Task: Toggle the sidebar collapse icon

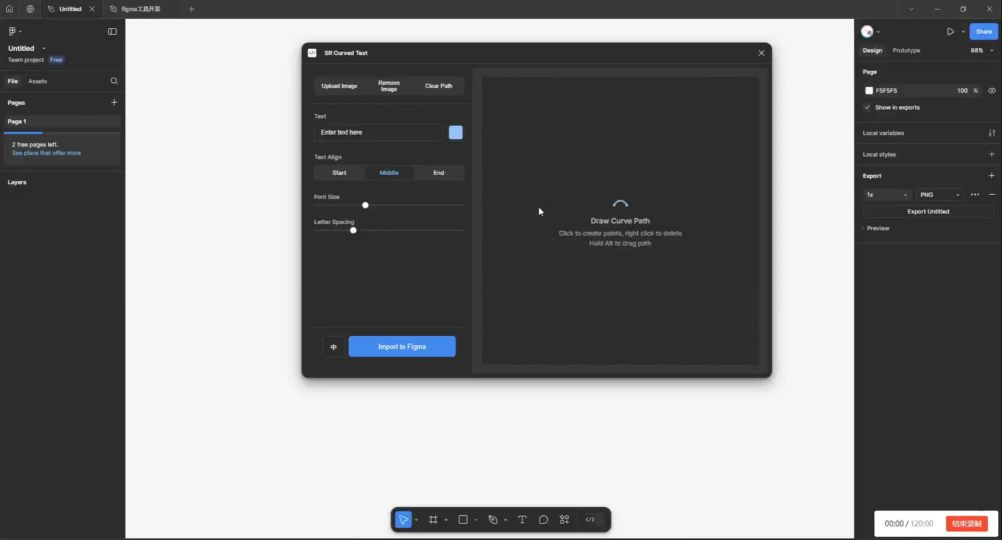Action: tap(112, 31)
